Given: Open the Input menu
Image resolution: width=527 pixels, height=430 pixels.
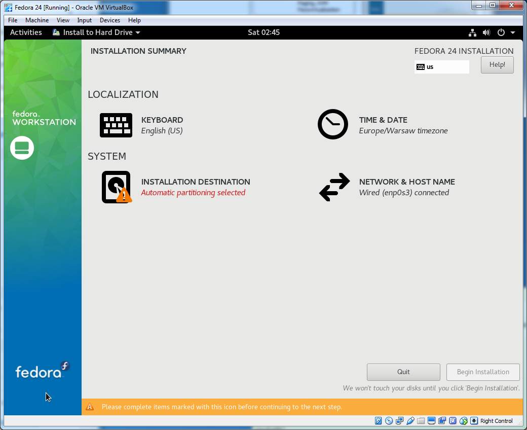Looking at the screenshot, I should click(84, 20).
